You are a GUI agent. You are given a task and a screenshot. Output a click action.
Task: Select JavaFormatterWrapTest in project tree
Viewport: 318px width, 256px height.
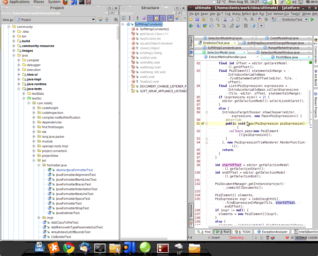[73, 208]
